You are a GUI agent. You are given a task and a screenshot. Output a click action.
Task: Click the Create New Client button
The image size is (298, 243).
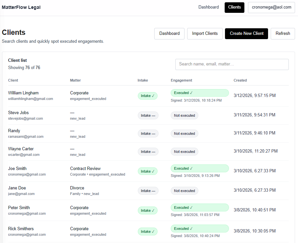(246, 34)
